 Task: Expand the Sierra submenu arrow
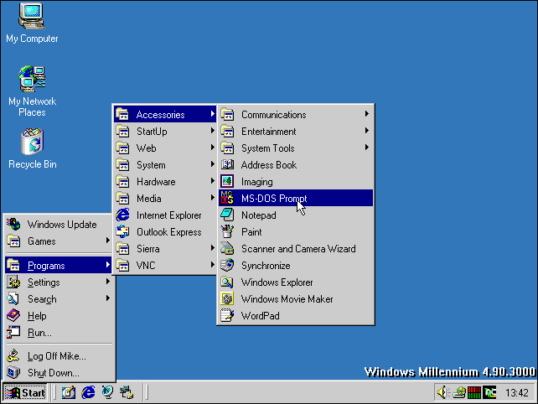tap(212, 248)
